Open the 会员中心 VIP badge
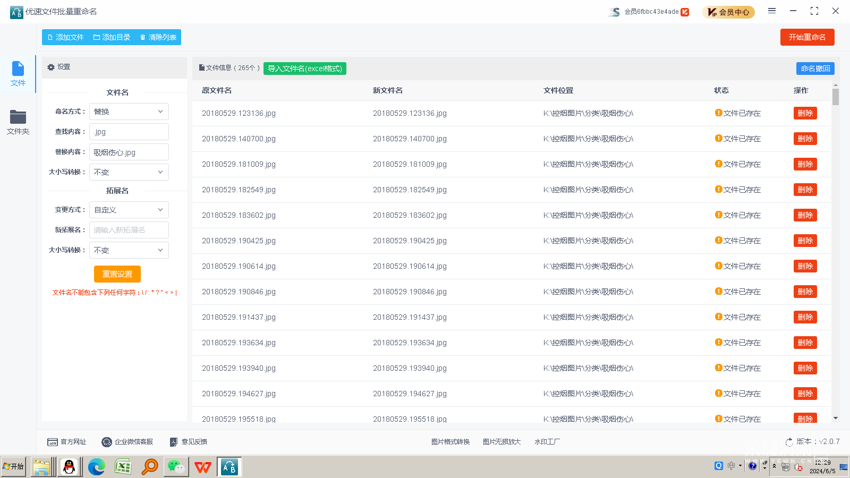Image resolution: width=850 pixels, height=478 pixels. point(728,12)
